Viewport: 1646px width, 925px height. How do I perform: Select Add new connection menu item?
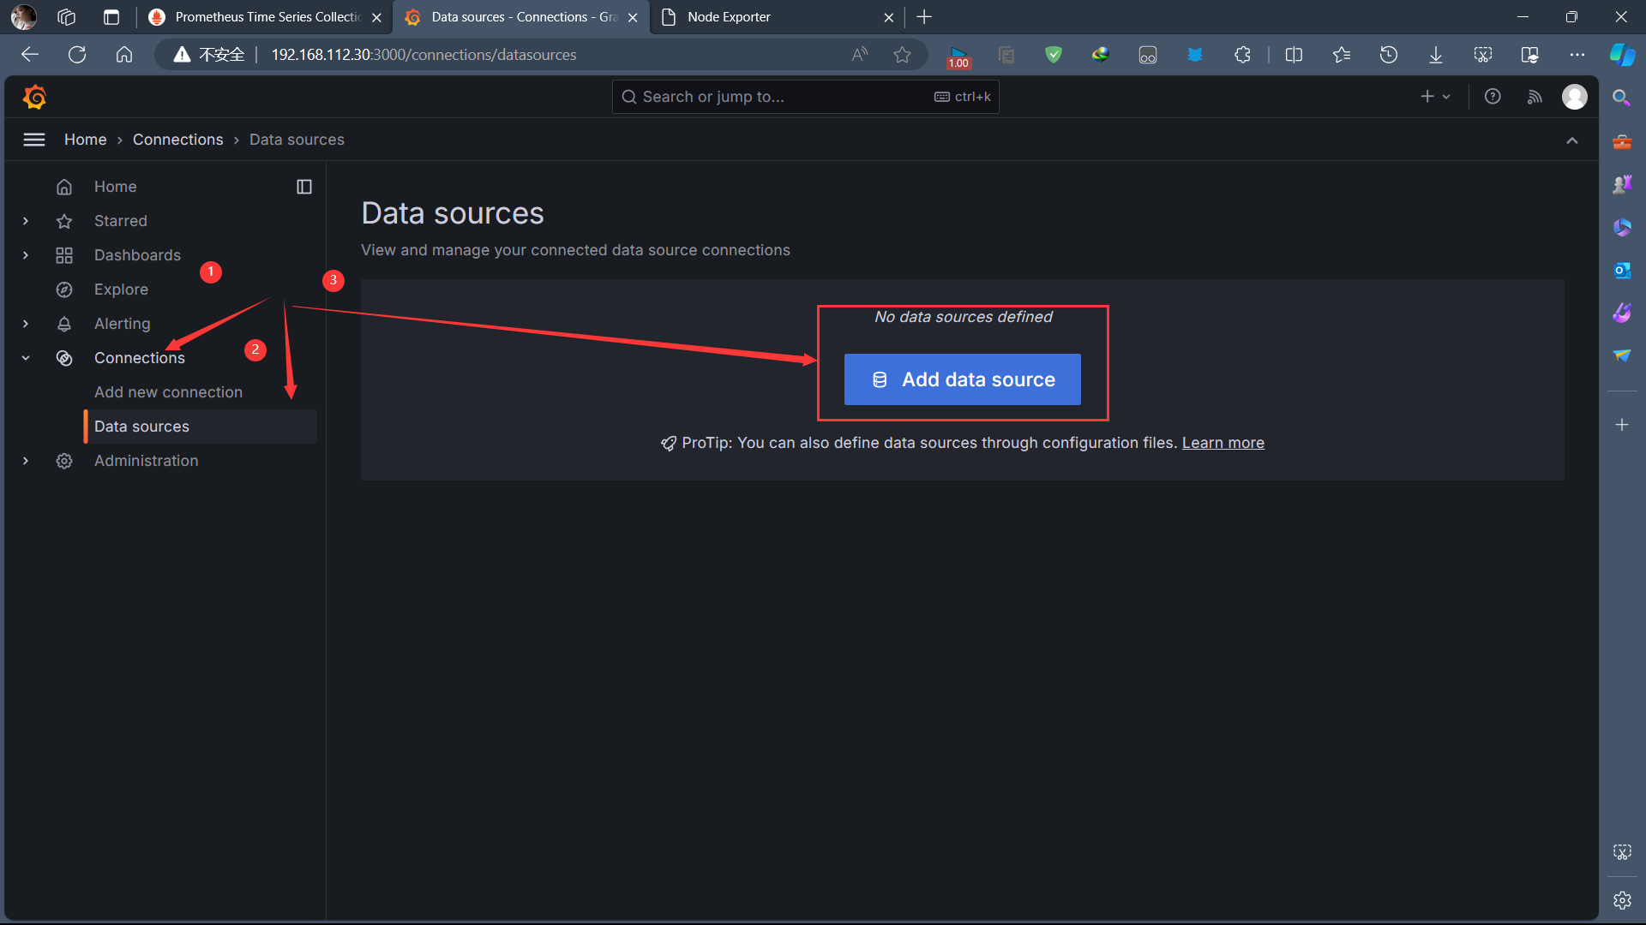tap(168, 392)
